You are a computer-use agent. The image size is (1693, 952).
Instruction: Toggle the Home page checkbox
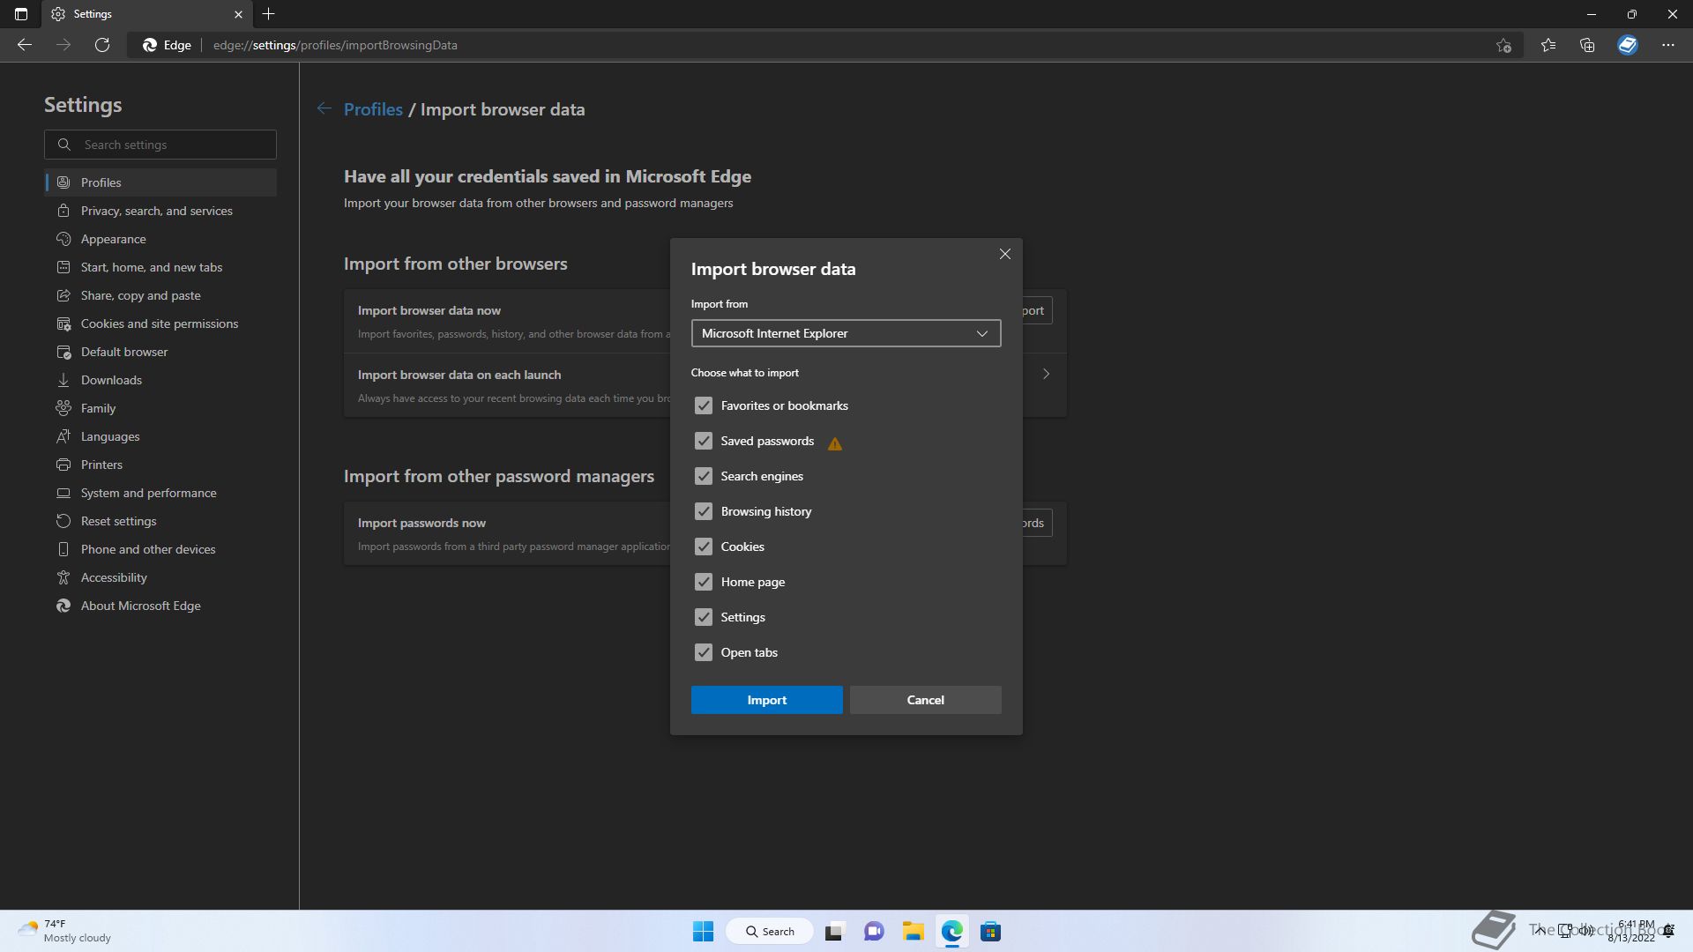tap(703, 582)
